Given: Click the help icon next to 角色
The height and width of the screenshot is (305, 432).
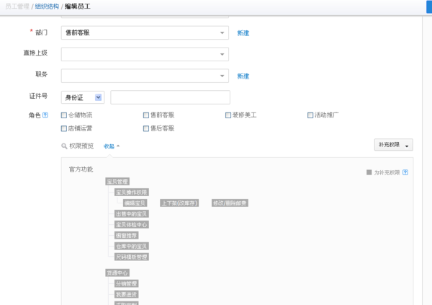Looking at the screenshot, I should pos(45,115).
